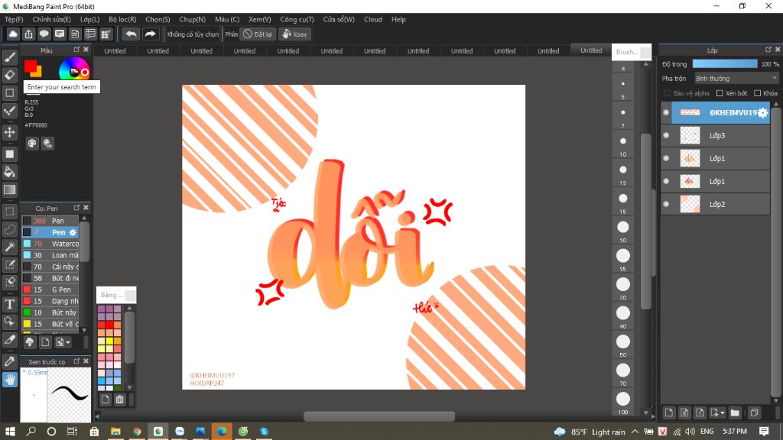Expand the add-brush dropdown in brush panel
The height and width of the screenshot is (440, 783).
click(x=68, y=343)
